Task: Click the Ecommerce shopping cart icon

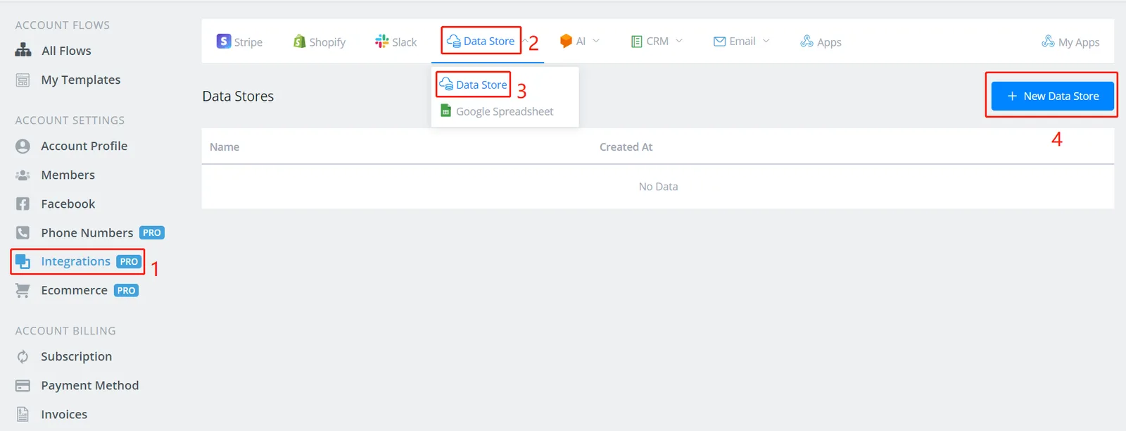Action: coord(23,290)
